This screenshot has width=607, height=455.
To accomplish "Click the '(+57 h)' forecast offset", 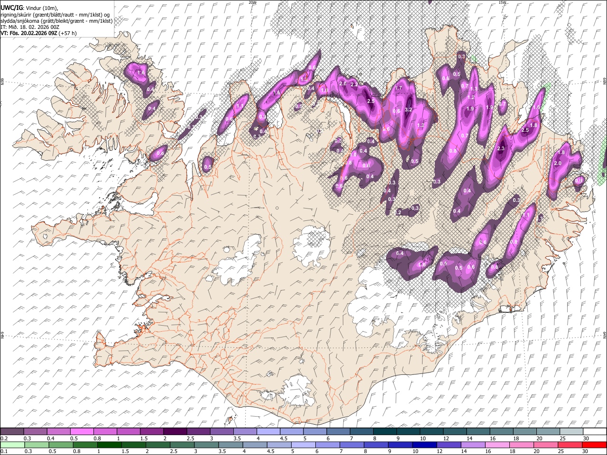I will (x=68, y=33).
